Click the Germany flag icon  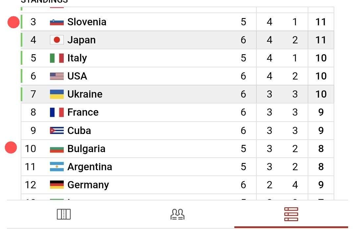[57, 185]
